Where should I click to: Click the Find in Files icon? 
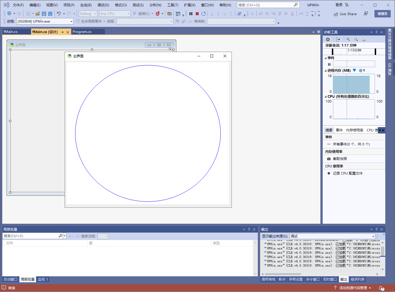pyautogui.click(x=169, y=13)
